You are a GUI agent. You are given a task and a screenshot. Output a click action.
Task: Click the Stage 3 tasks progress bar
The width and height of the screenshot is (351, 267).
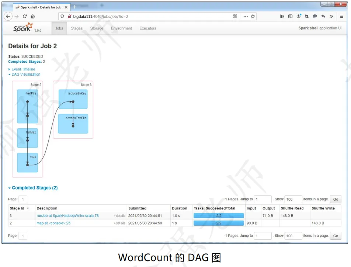219,216
